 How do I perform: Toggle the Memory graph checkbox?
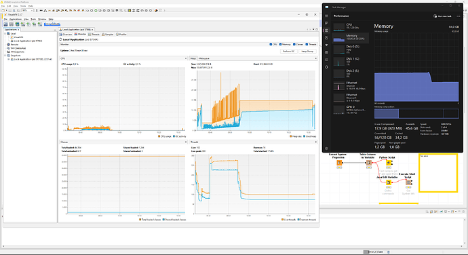click(280, 44)
